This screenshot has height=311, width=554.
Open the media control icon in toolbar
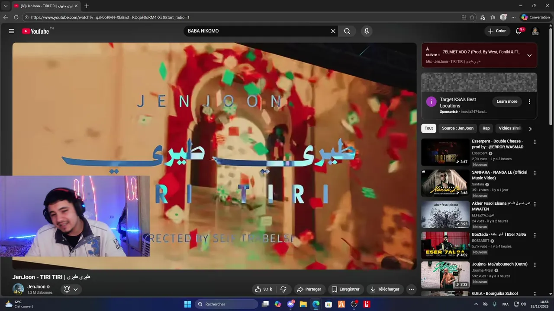[x=483, y=17]
